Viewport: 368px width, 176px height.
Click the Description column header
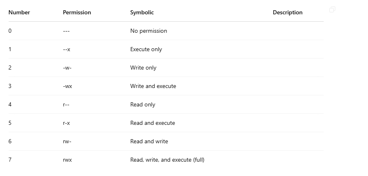tap(288, 12)
